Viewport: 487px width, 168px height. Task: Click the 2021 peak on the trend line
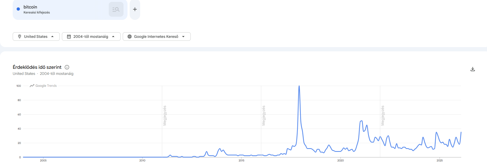[x=362, y=121]
